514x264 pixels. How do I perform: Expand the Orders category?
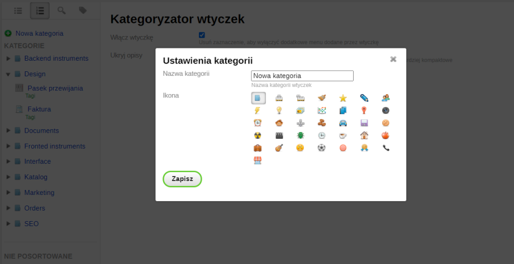[8, 208]
